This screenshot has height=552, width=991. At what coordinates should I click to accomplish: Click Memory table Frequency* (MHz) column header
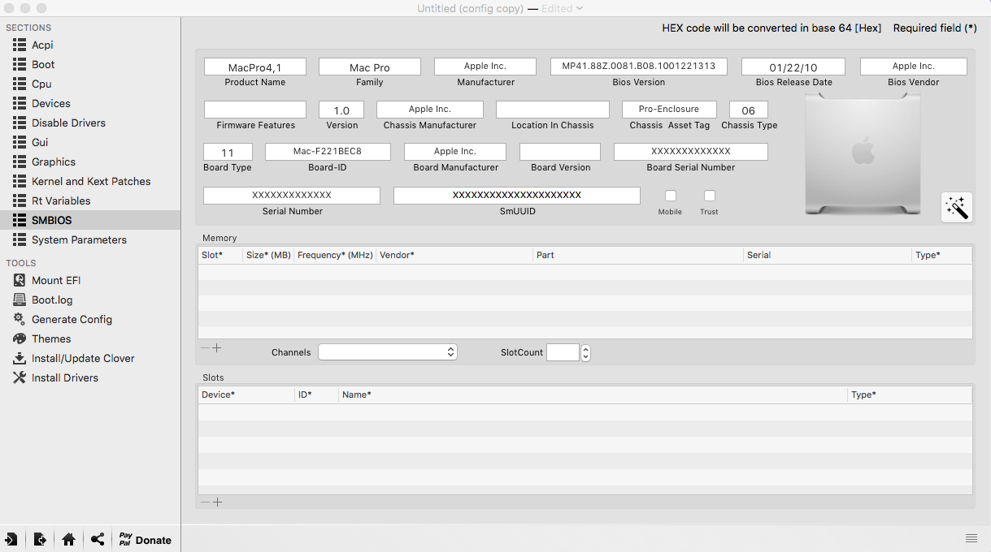coord(335,255)
